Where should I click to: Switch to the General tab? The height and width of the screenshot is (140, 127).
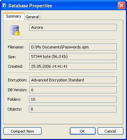[32, 17]
